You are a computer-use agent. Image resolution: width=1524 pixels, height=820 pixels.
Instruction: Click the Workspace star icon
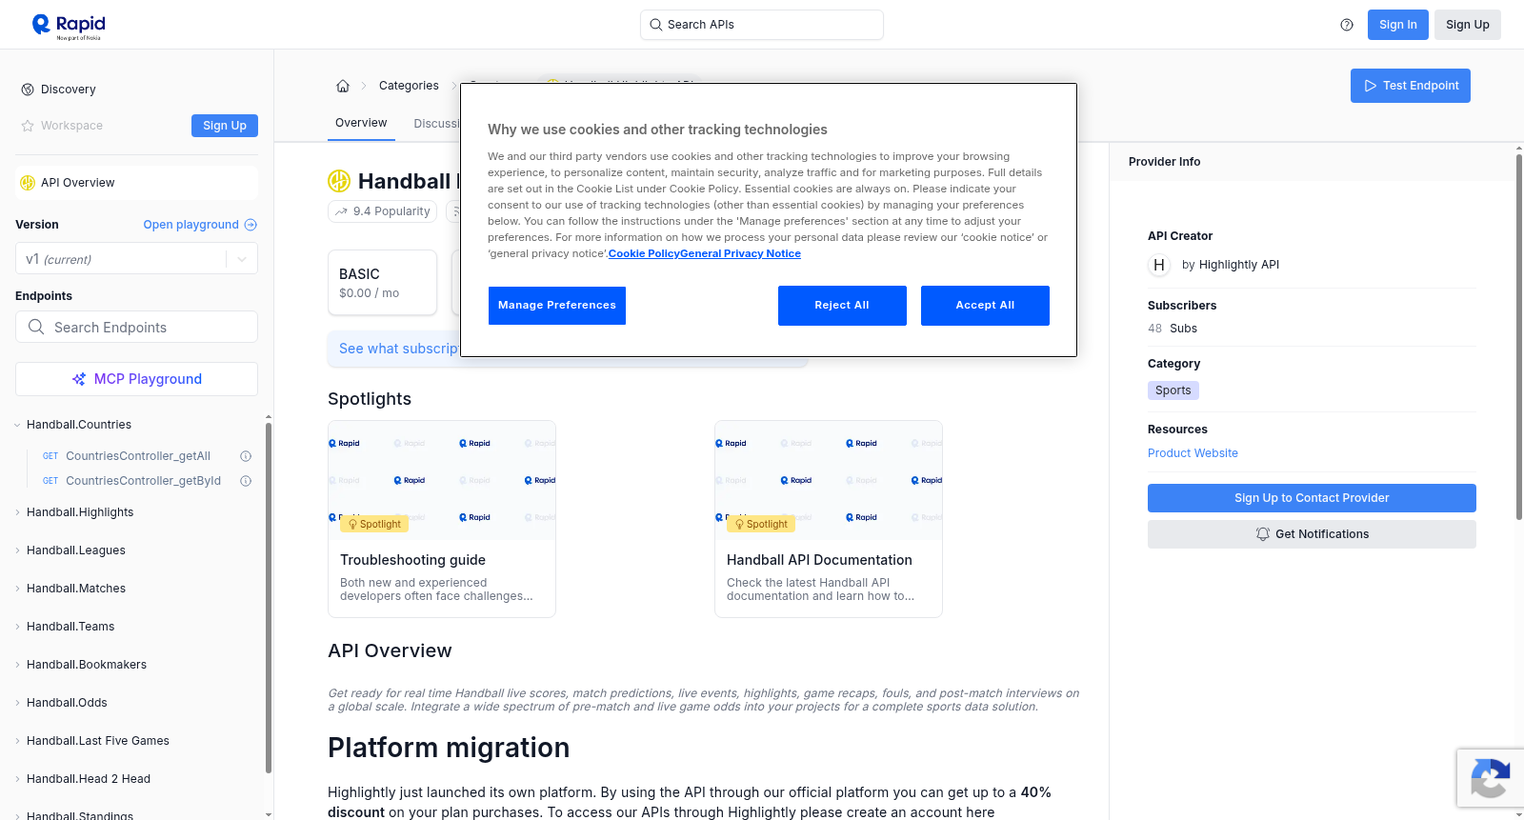pos(28,126)
